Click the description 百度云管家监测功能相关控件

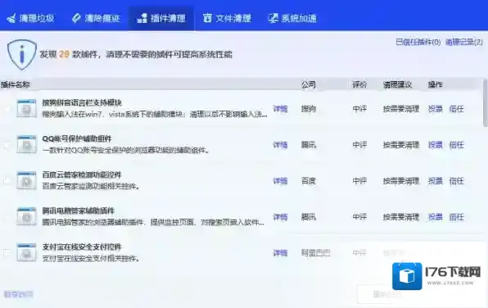click(x=91, y=186)
